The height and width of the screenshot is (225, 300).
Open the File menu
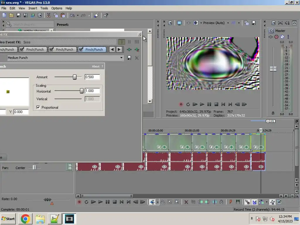tap(4, 8)
